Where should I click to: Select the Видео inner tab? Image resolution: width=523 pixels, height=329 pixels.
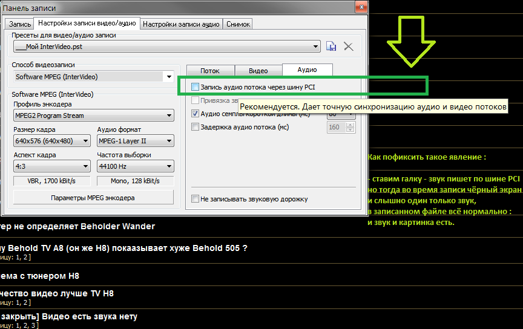click(258, 71)
